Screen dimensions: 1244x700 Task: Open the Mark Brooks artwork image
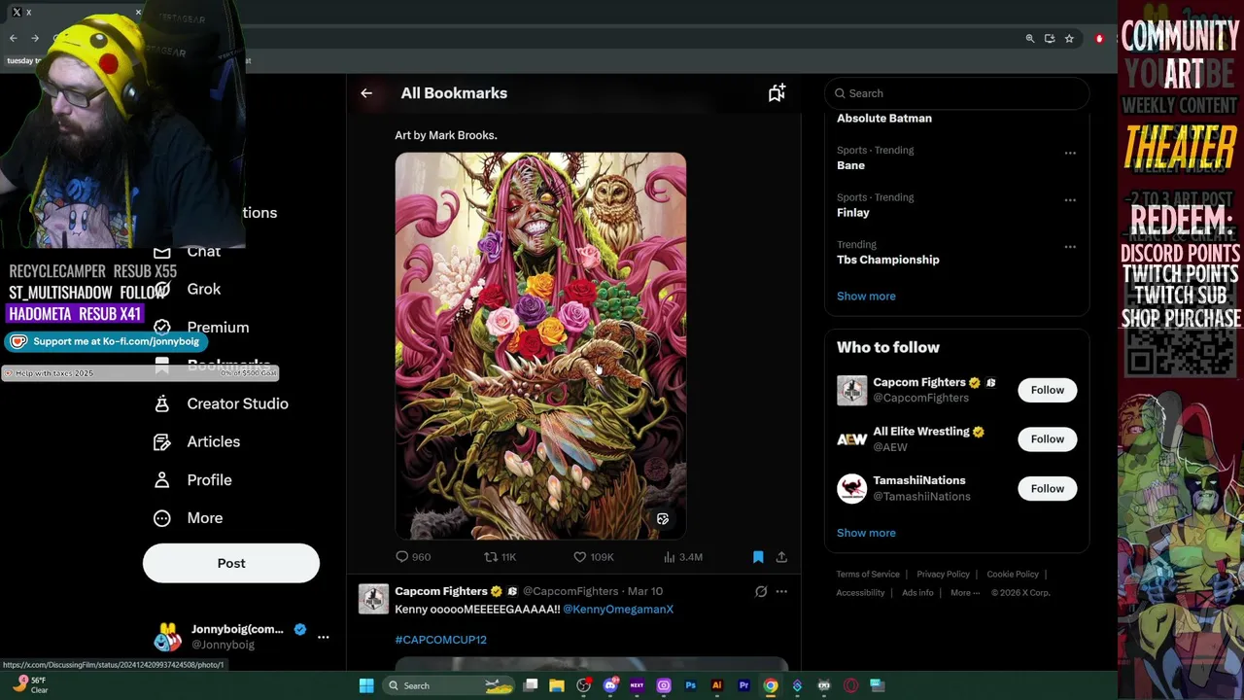[540, 346]
